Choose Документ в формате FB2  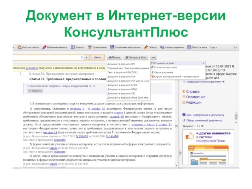121,93
